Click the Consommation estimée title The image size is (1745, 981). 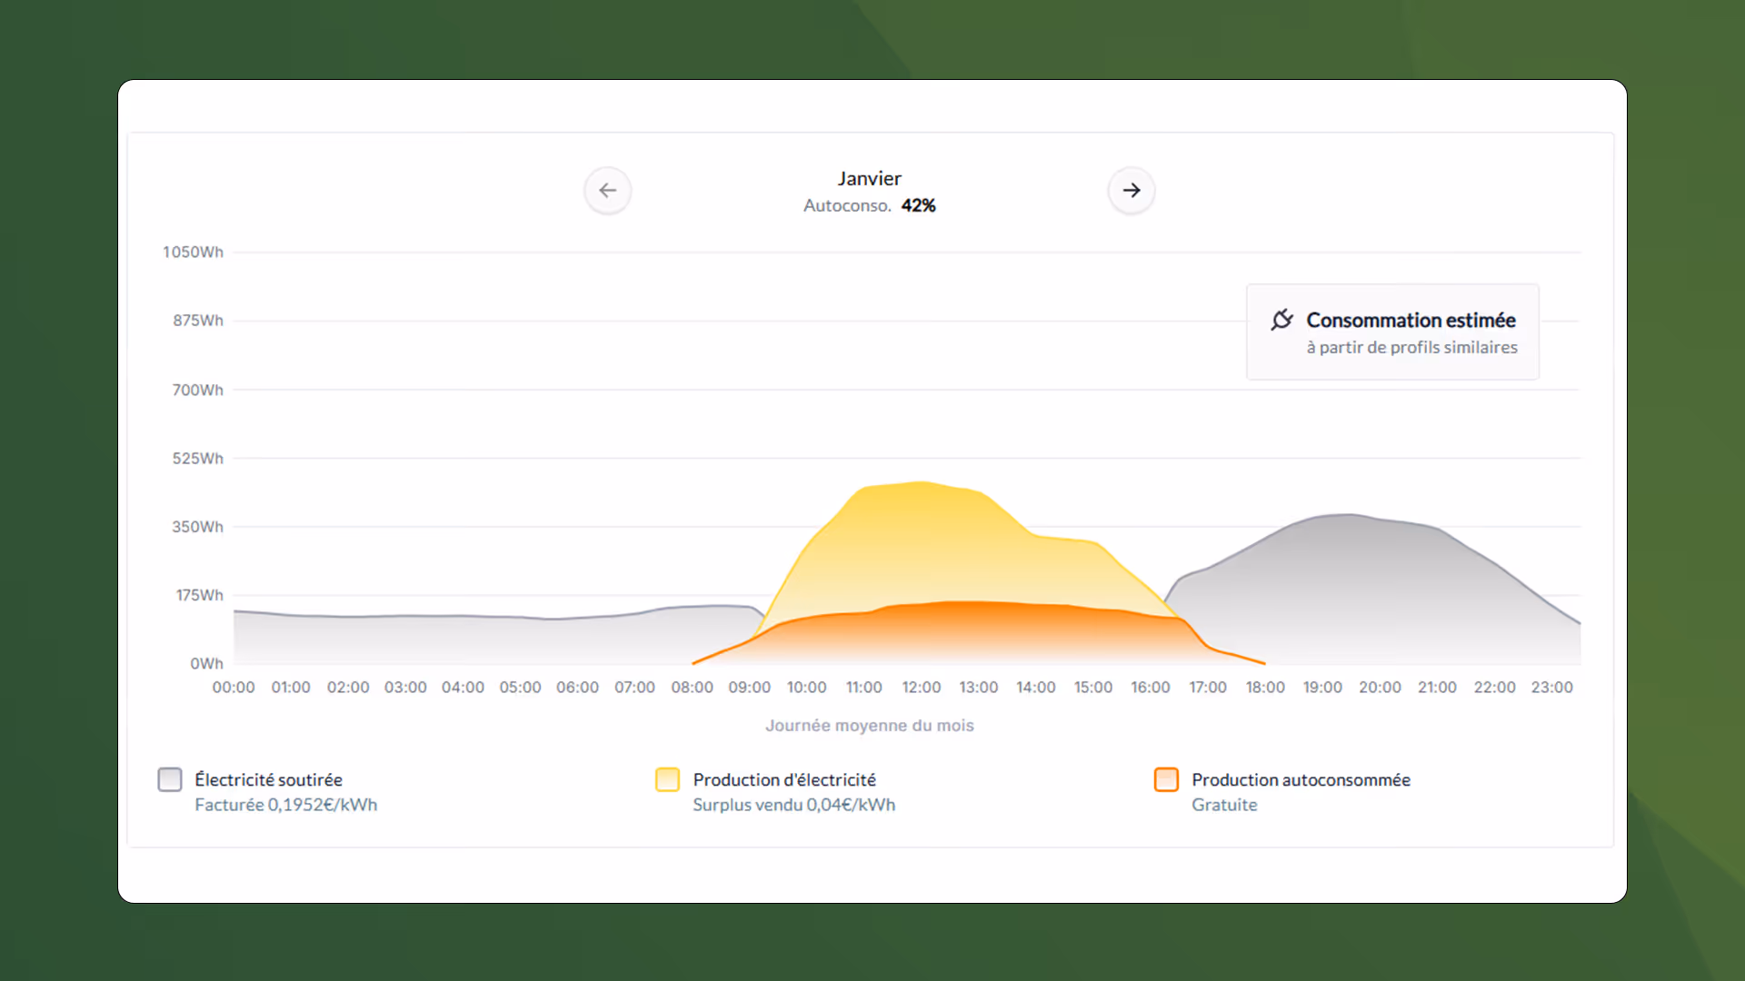[x=1411, y=320]
